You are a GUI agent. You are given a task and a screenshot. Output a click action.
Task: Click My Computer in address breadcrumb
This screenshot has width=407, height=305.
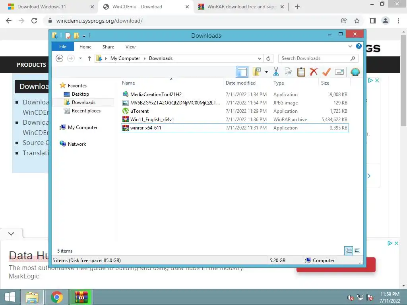pyautogui.click(x=125, y=58)
